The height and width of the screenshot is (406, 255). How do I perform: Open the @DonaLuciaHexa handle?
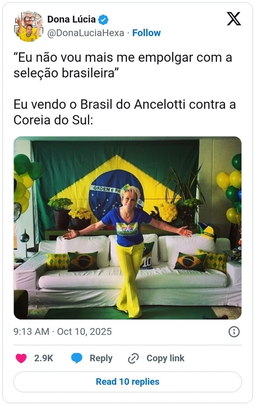(85, 33)
